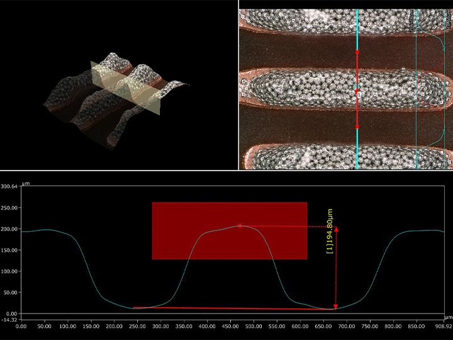This screenshot has height=340, width=453.
Task: Click the 300.64 maximum value on the Y axis
Action: tap(10, 187)
